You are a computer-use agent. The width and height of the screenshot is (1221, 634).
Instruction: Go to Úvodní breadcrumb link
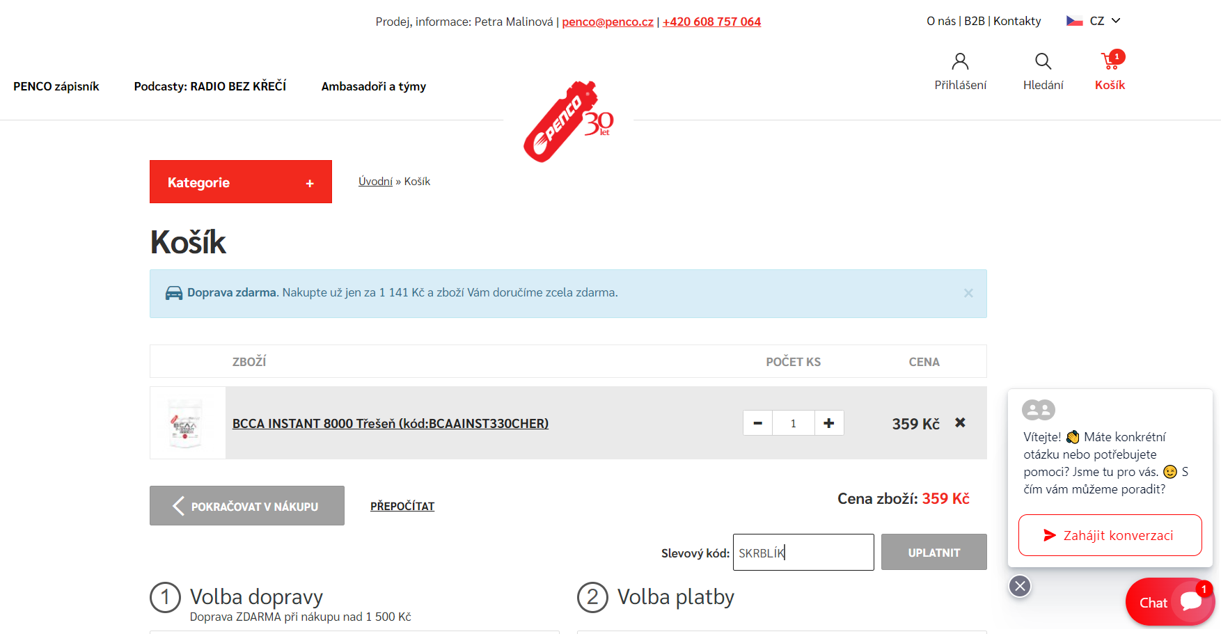tap(375, 181)
